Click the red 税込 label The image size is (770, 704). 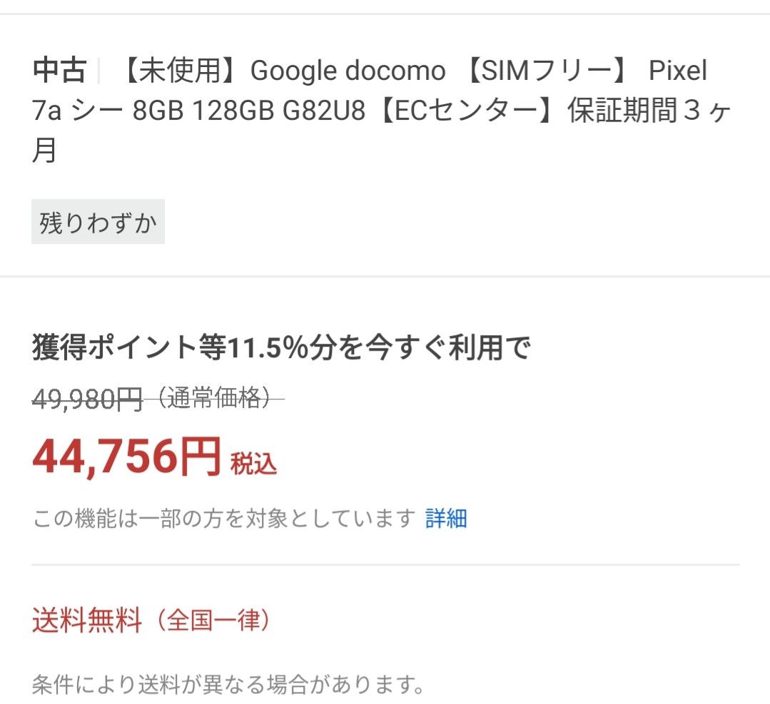click(x=253, y=464)
